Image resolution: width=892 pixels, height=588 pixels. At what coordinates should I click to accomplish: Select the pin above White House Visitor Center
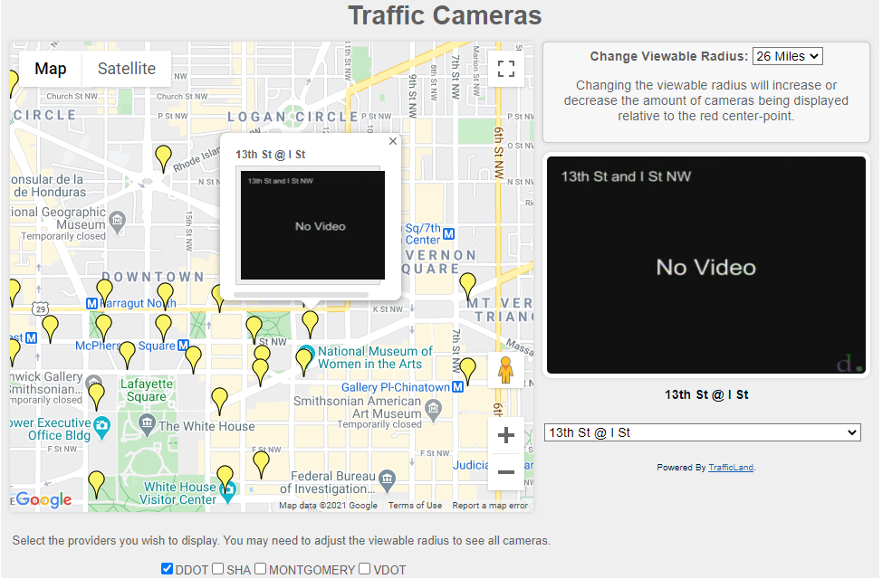click(x=225, y=479)
